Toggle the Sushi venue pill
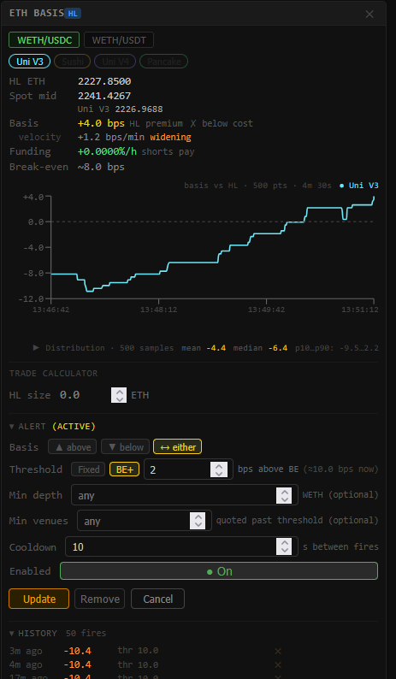The image size is (396, 679). coord(73,62)
